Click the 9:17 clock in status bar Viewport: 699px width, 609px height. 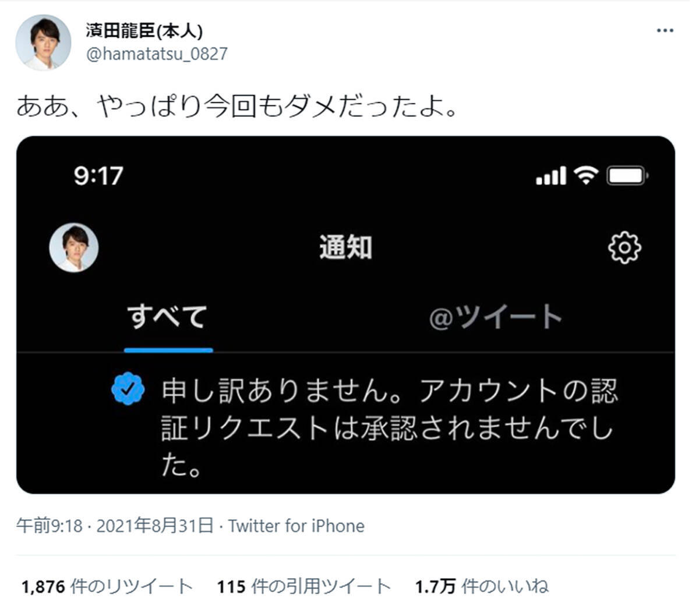click(98, 176)
